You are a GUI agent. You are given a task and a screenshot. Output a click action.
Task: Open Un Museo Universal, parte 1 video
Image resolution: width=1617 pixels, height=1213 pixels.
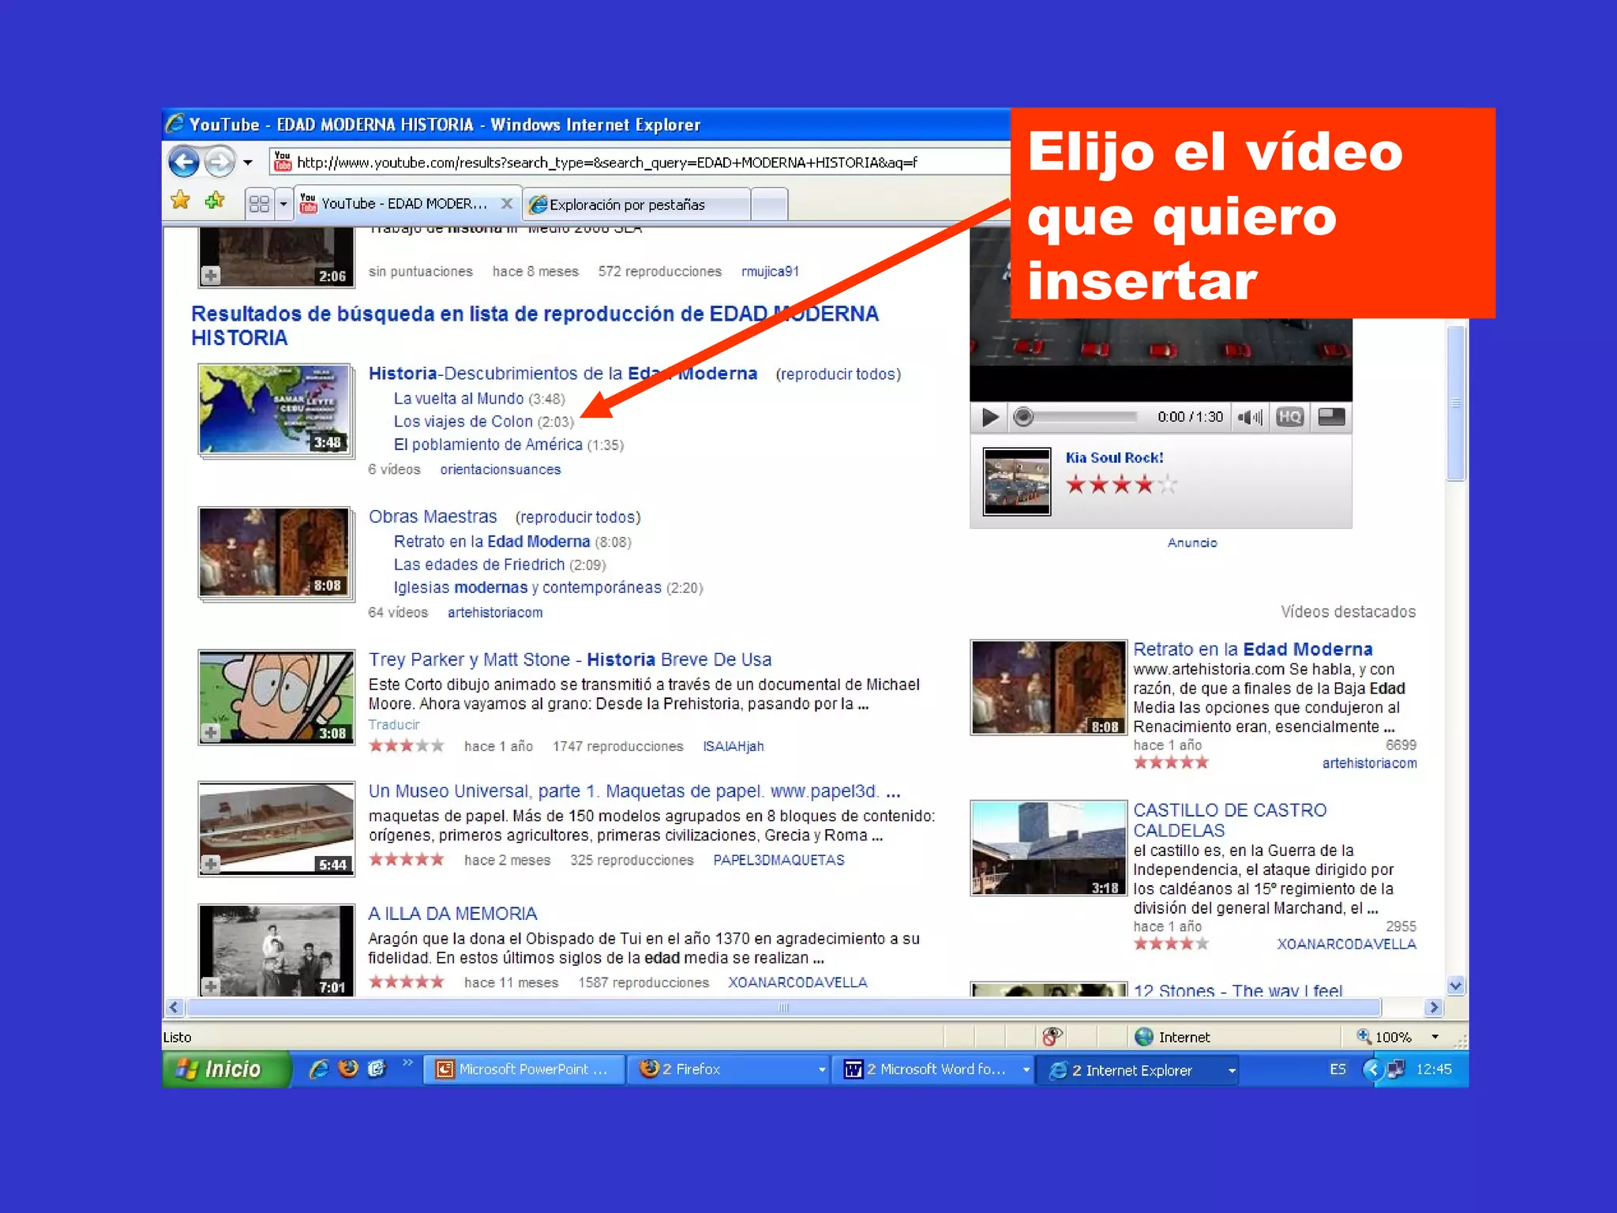coord(634,791)
